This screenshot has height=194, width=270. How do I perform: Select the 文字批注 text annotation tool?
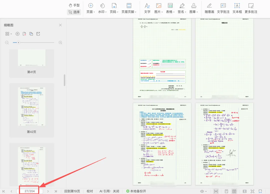[x=223, y=8]
